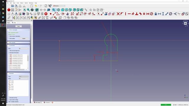
Task: Collapse the Elements panel
Action: (x=29, y=73)
